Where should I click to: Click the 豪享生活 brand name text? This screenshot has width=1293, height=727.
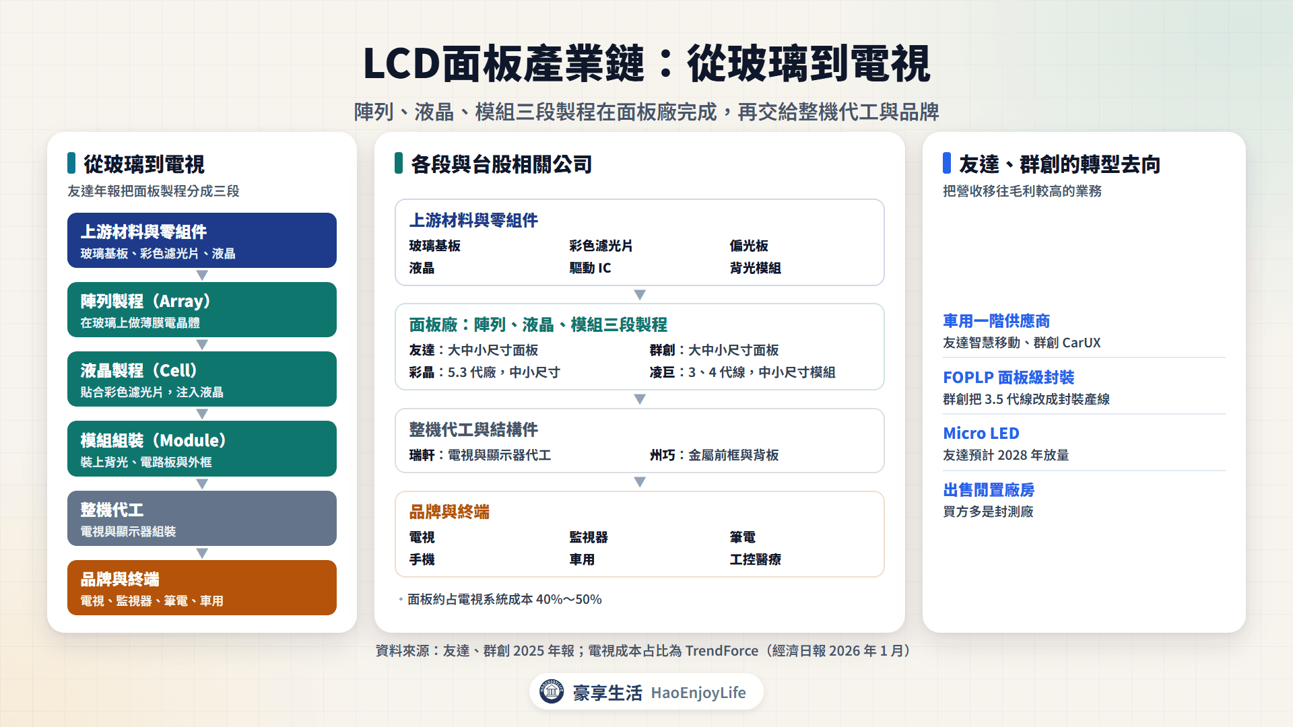[607, 693]
